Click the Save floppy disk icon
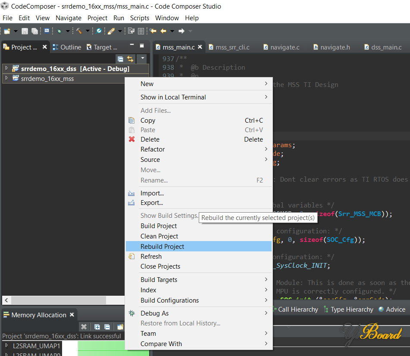The height and width of the screenshot is (356, 410). [25, 31]
